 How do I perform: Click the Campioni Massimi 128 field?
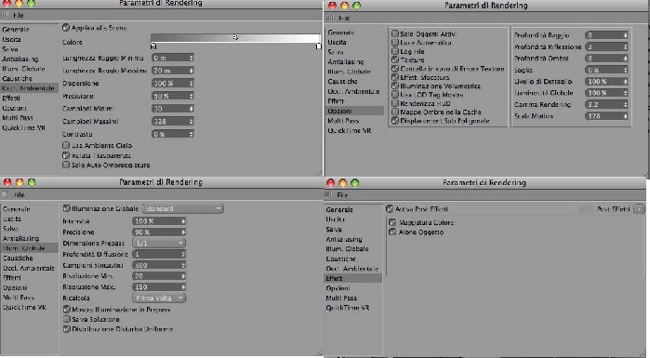click(172, 122)
